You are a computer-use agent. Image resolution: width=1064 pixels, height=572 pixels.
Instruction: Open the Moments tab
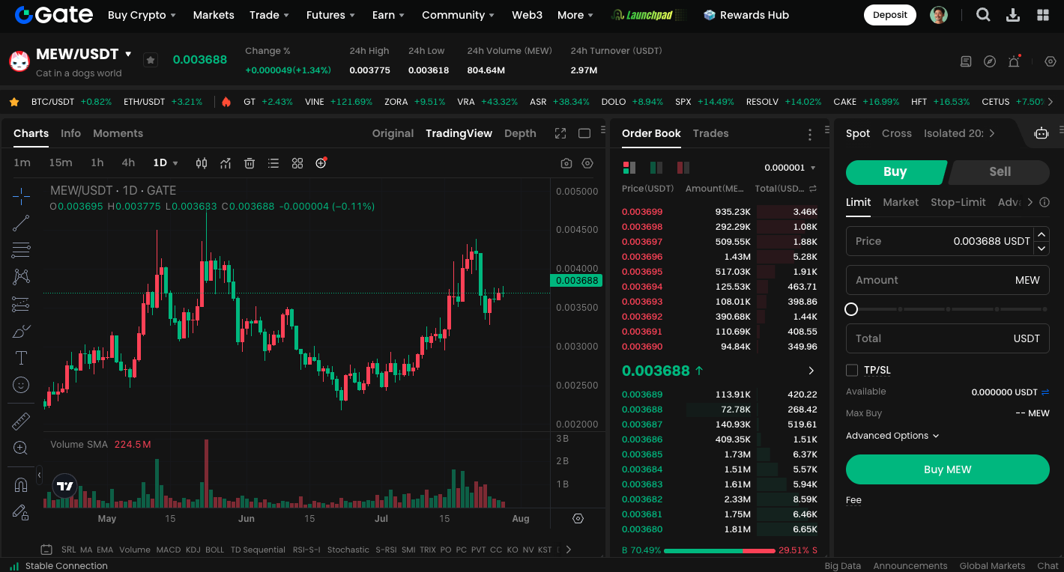(x=118, y=133)
